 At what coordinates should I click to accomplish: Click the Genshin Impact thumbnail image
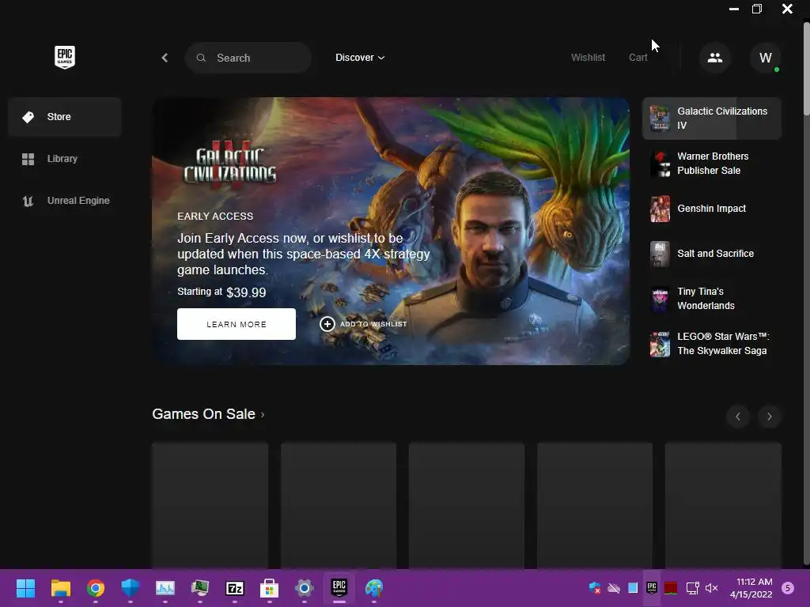[x=660, y=209]
